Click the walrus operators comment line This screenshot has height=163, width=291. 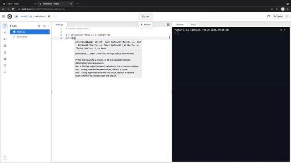click(x=77, y=29)
